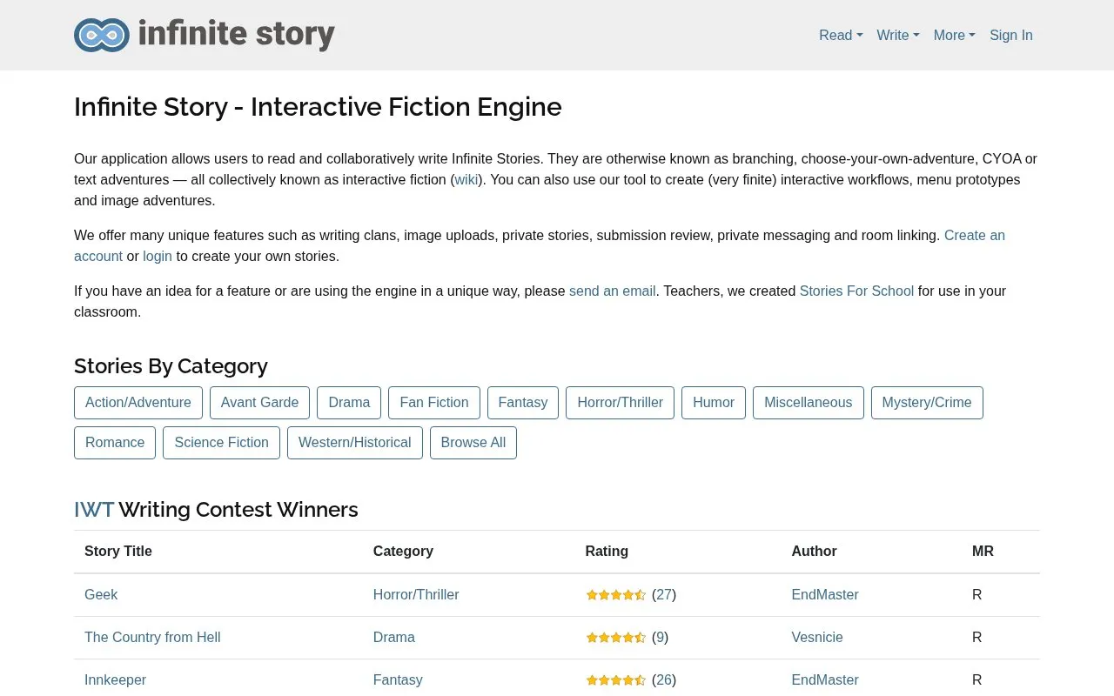
Task: Click the star rating for The Country from Hell
Action: coord(616,638)
